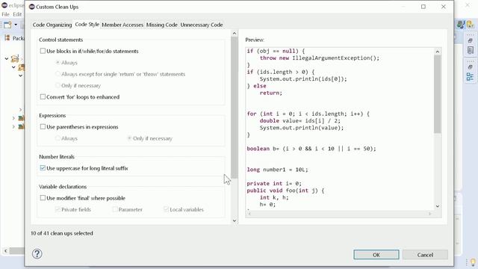This screenshot has height=269, width=478.
Task: Uncheck Use uppercase for long literal suffix
Action: pyautogui.click(x=43, y=168)
